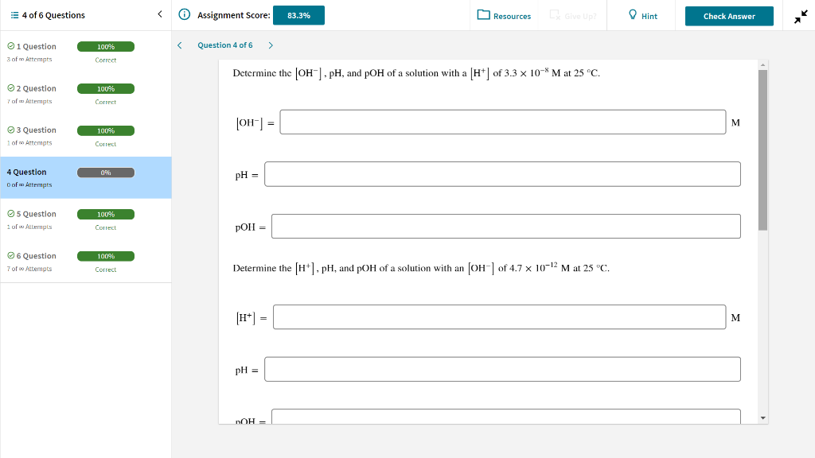
Task: Click the Assignment Score 83.3% badge
Action: click(298, 14)
